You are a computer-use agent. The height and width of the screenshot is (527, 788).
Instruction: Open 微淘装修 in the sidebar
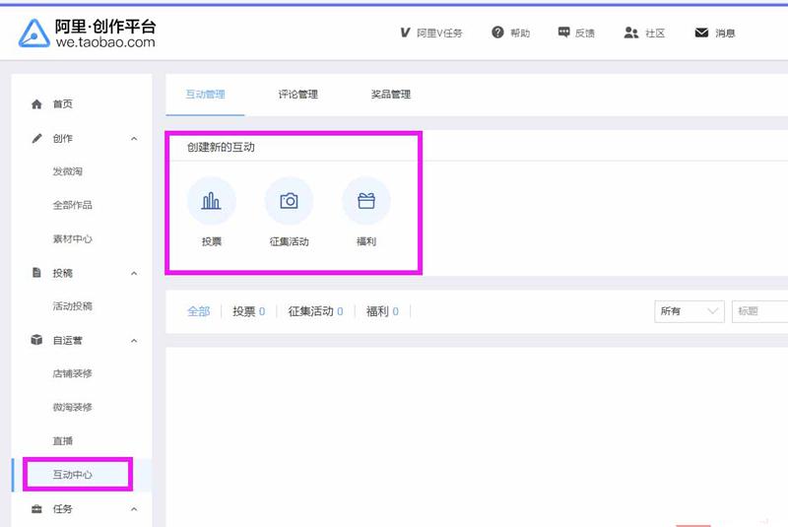click(x=72, y=407)
